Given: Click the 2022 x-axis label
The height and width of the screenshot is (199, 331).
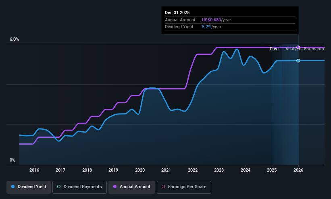Looking at the screenshot, I should click(x=193, y=170).
